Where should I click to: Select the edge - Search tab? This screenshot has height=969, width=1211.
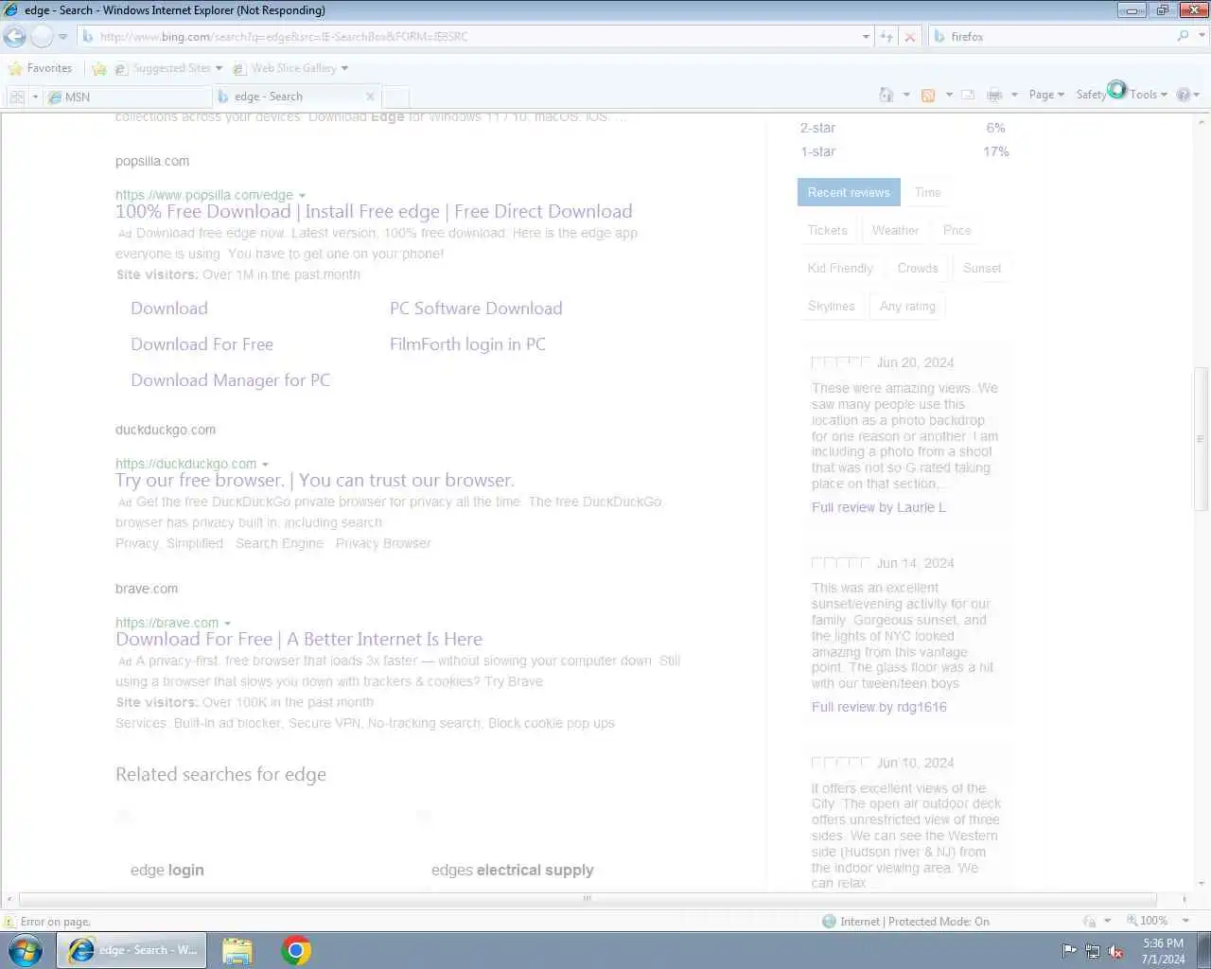[x=289, y=97]
